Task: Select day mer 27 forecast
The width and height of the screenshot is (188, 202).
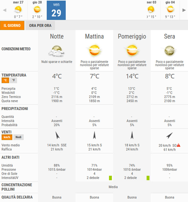Action: click(18, 10)
